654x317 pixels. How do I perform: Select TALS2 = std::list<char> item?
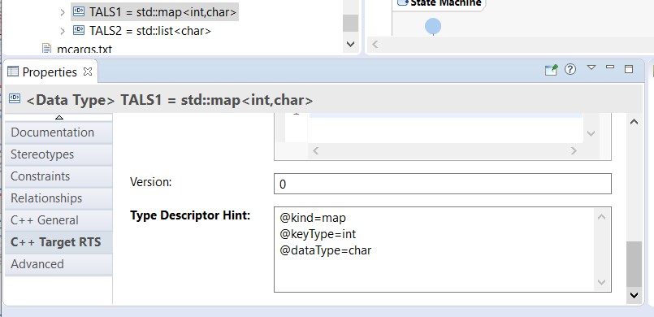(x=150, y=31)
